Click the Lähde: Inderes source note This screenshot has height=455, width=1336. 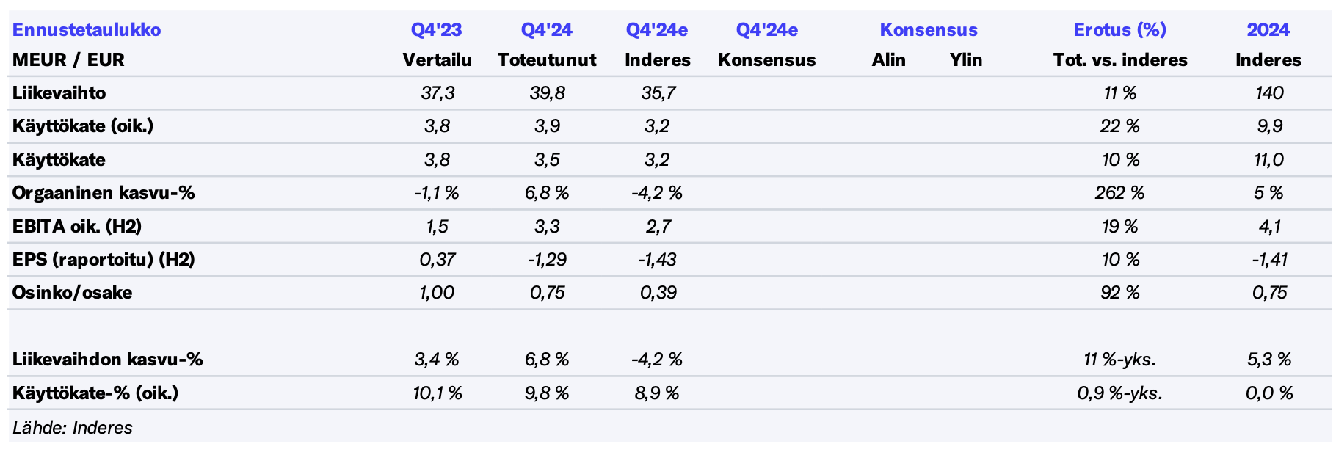[x=73, y=428]
